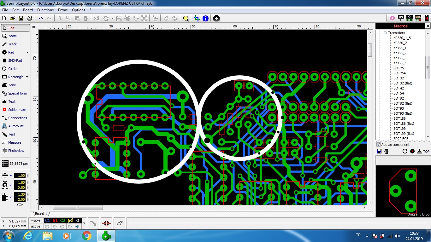Click the rubberband icon in status bar

120,223
